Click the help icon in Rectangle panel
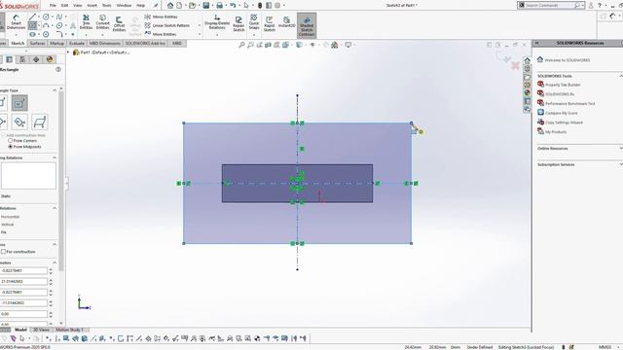This screenshot has height=350, width=623. [x=58, y=69]
